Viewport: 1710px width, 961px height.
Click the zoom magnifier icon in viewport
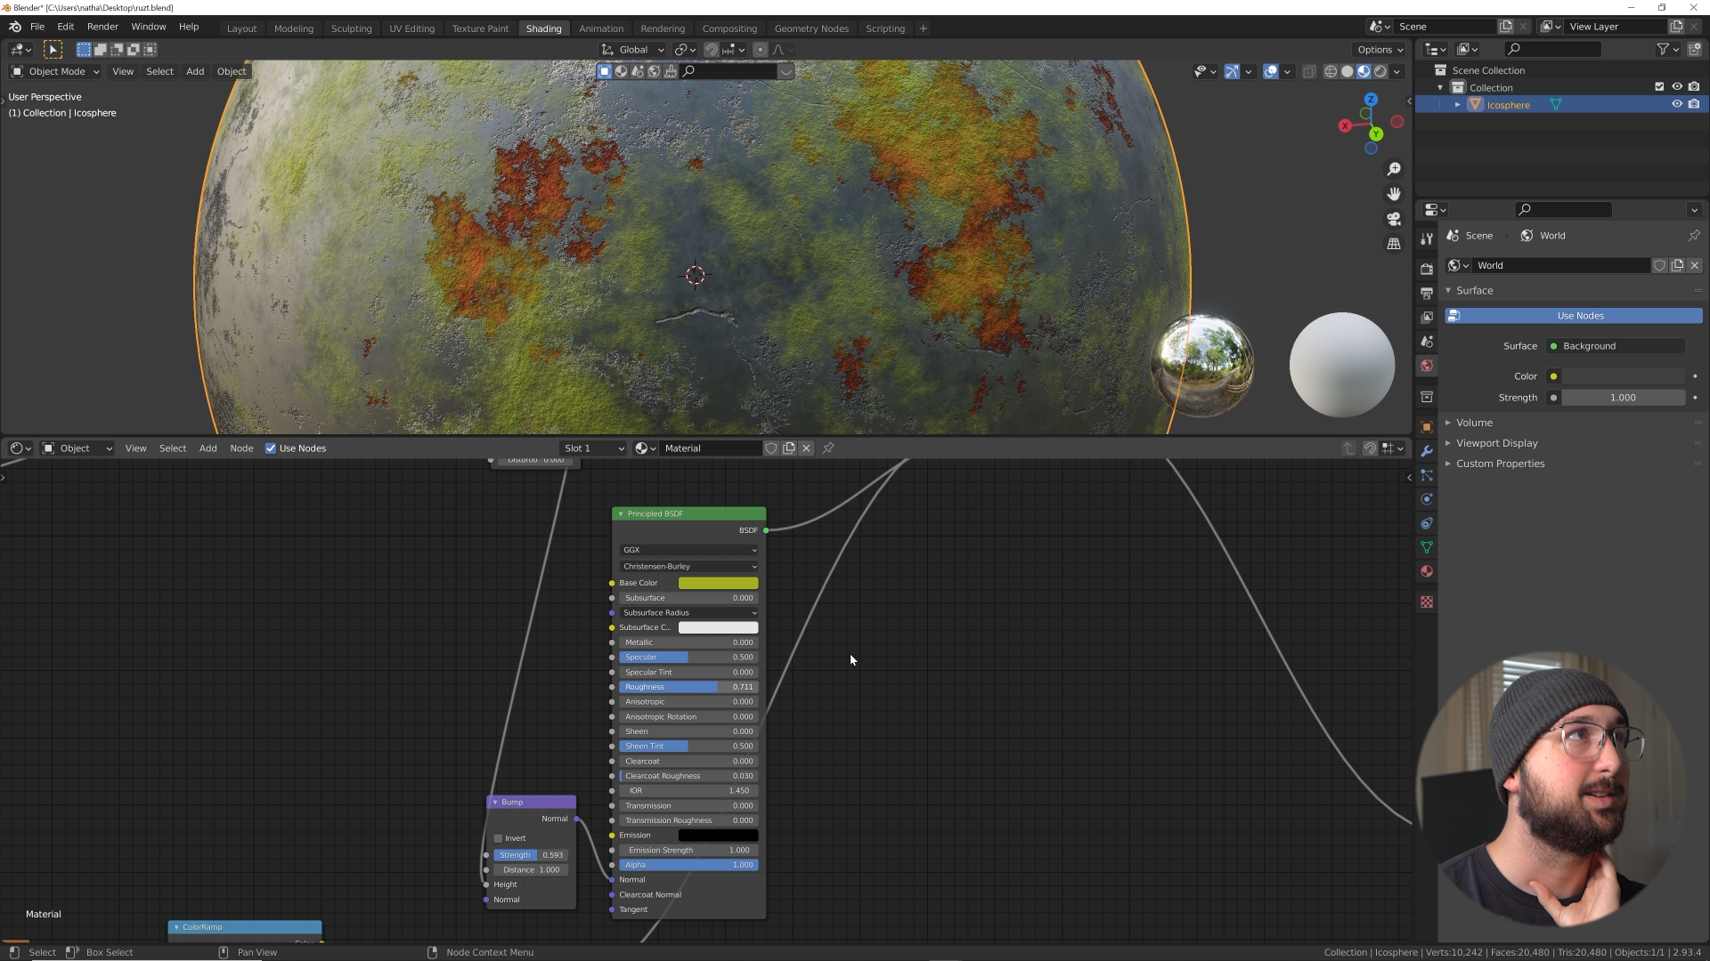tap(1394, 169)
